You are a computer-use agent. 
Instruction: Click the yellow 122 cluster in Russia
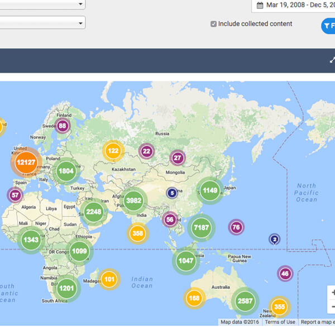113,151
